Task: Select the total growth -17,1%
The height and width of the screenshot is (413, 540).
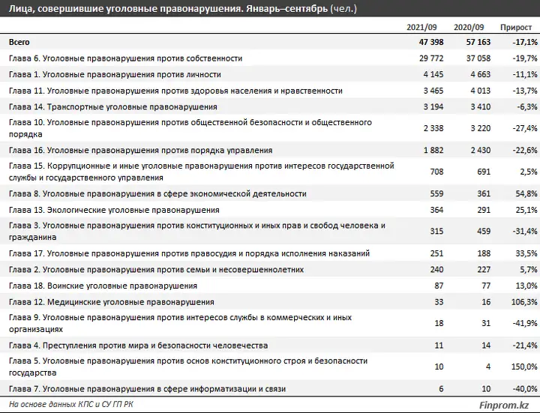Action: pyautogui.click(x=525, y=42)
